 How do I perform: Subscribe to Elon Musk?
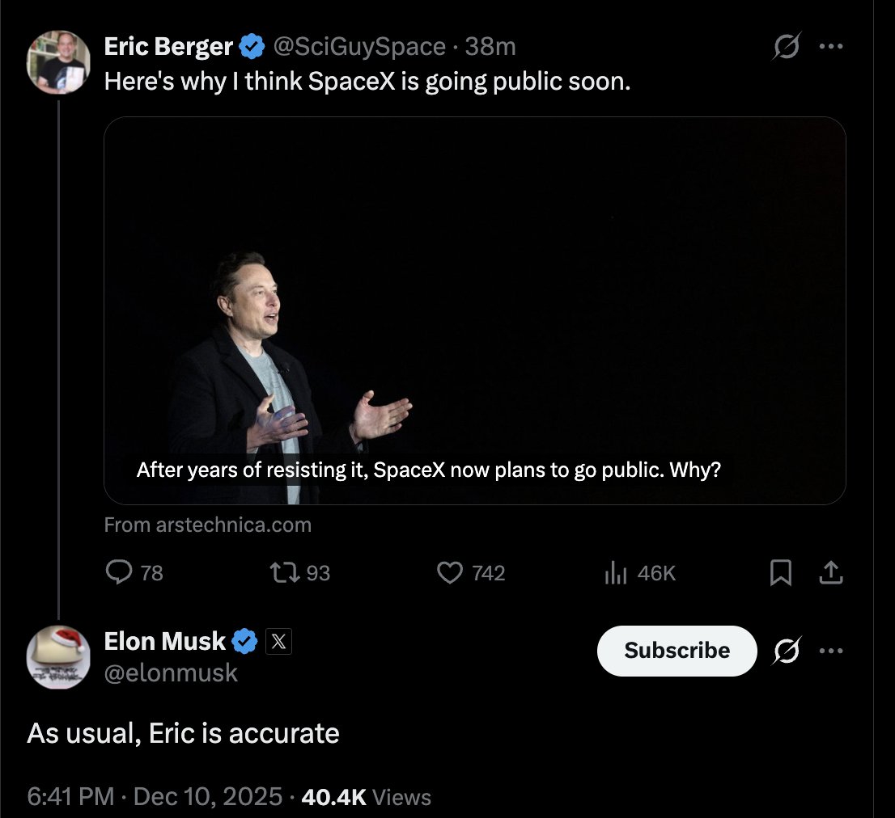677,651
